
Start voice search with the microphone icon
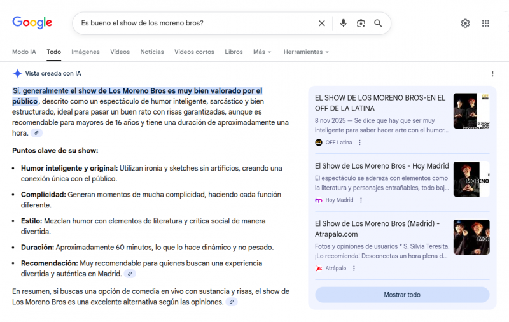tap(343, 24)
